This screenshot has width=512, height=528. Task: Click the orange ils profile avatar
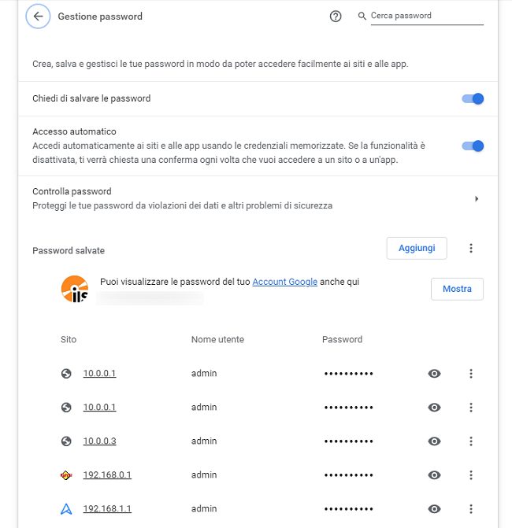click(75, 289)
